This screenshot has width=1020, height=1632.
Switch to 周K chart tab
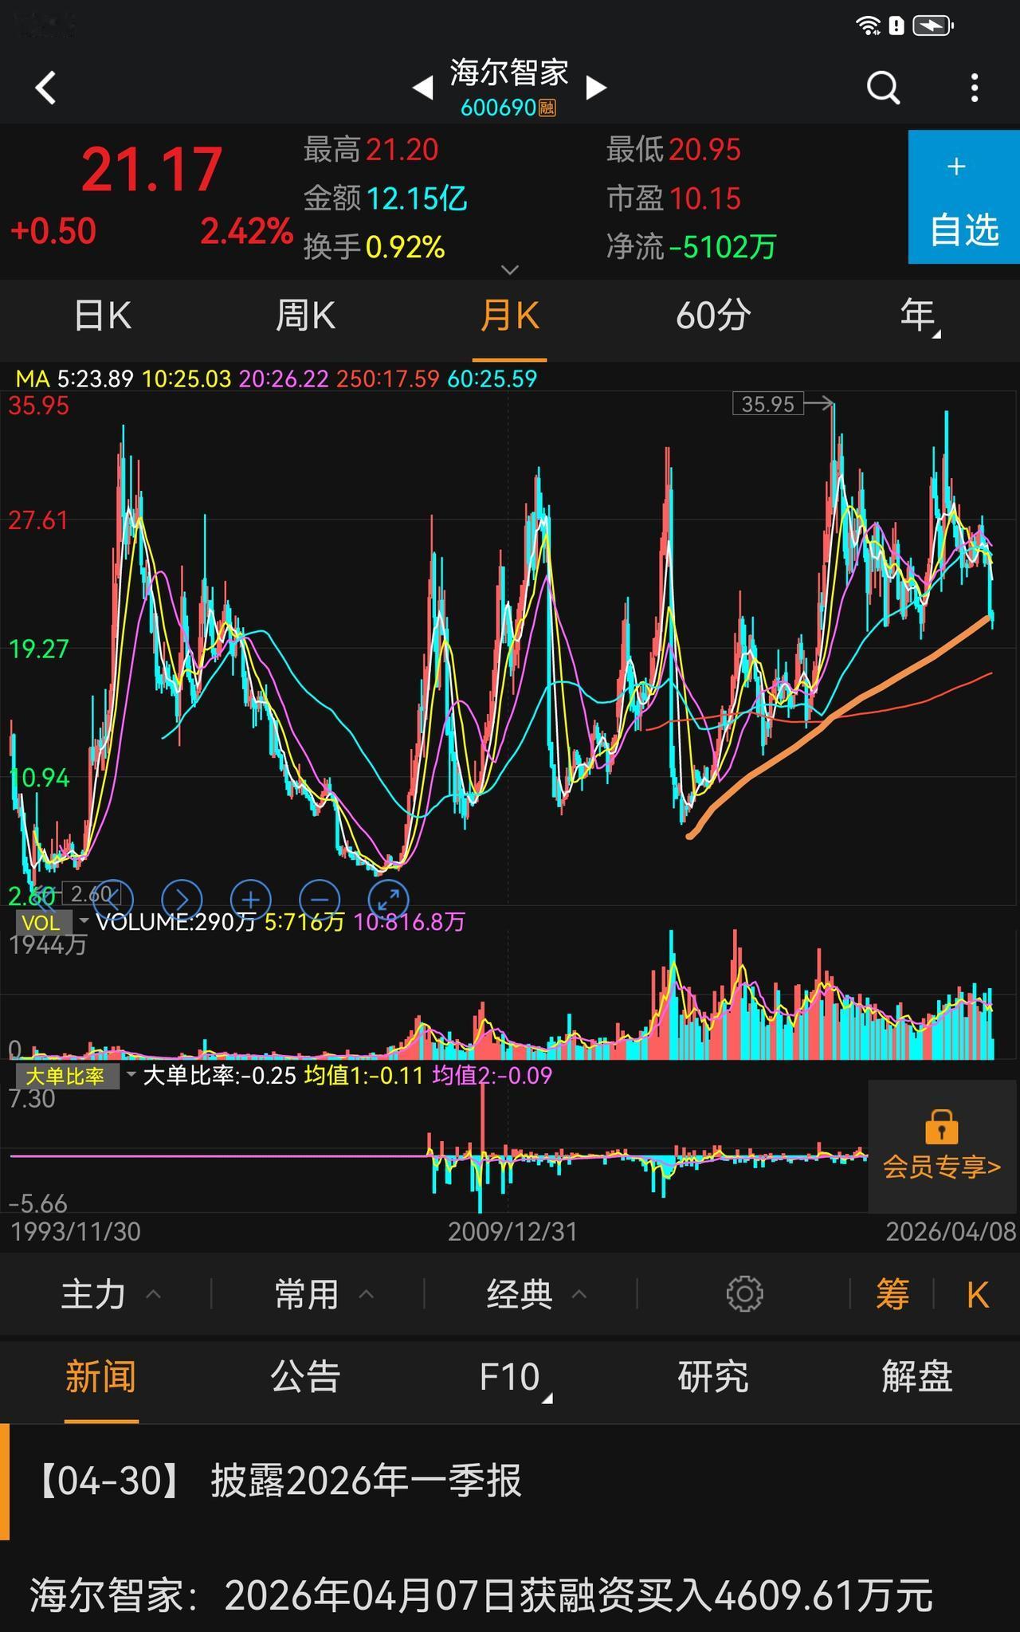tap(305, 316)
